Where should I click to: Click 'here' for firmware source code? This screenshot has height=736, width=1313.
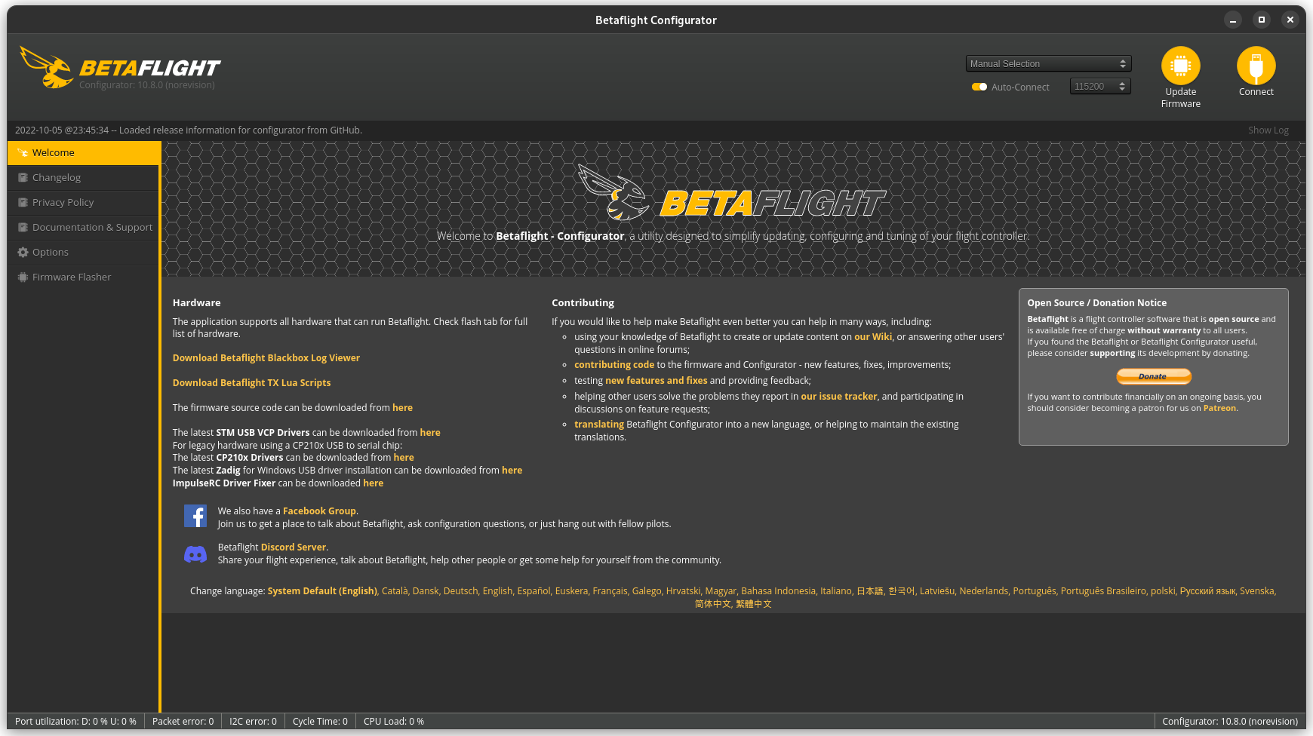click(x=402, y=407)
